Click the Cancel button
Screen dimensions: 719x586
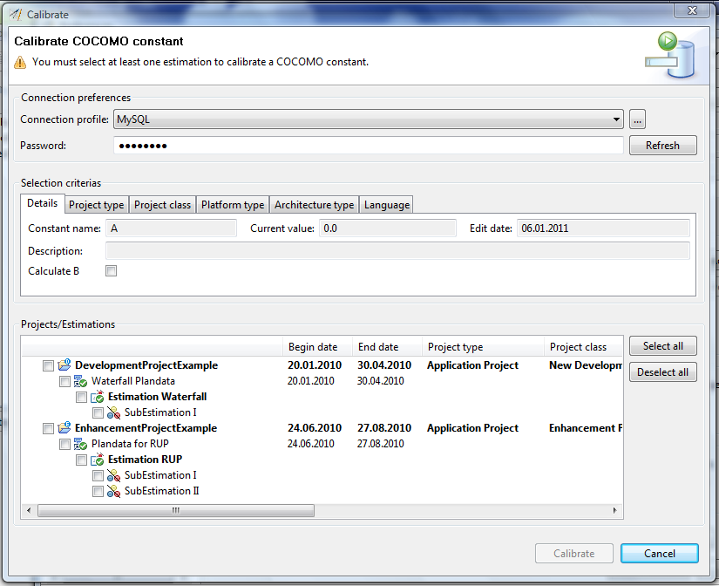[x=660, y=554]
